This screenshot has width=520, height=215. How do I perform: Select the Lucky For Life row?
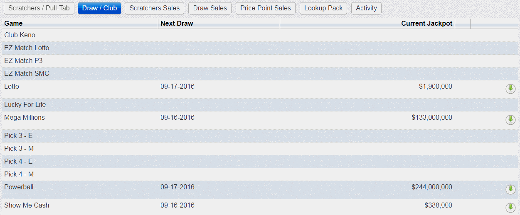coord(260,105)
